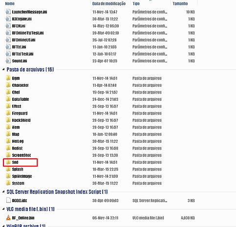This screenshot has width=236, height=227.
Task: Click the VLC cone icon of RF_Online.bin
Action: [x=8, y=218]
